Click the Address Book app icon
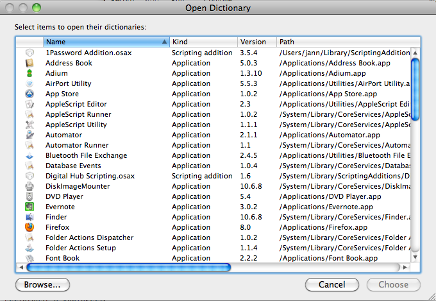The width and height of the screenshot is (436, 301). tap(29, 63)
